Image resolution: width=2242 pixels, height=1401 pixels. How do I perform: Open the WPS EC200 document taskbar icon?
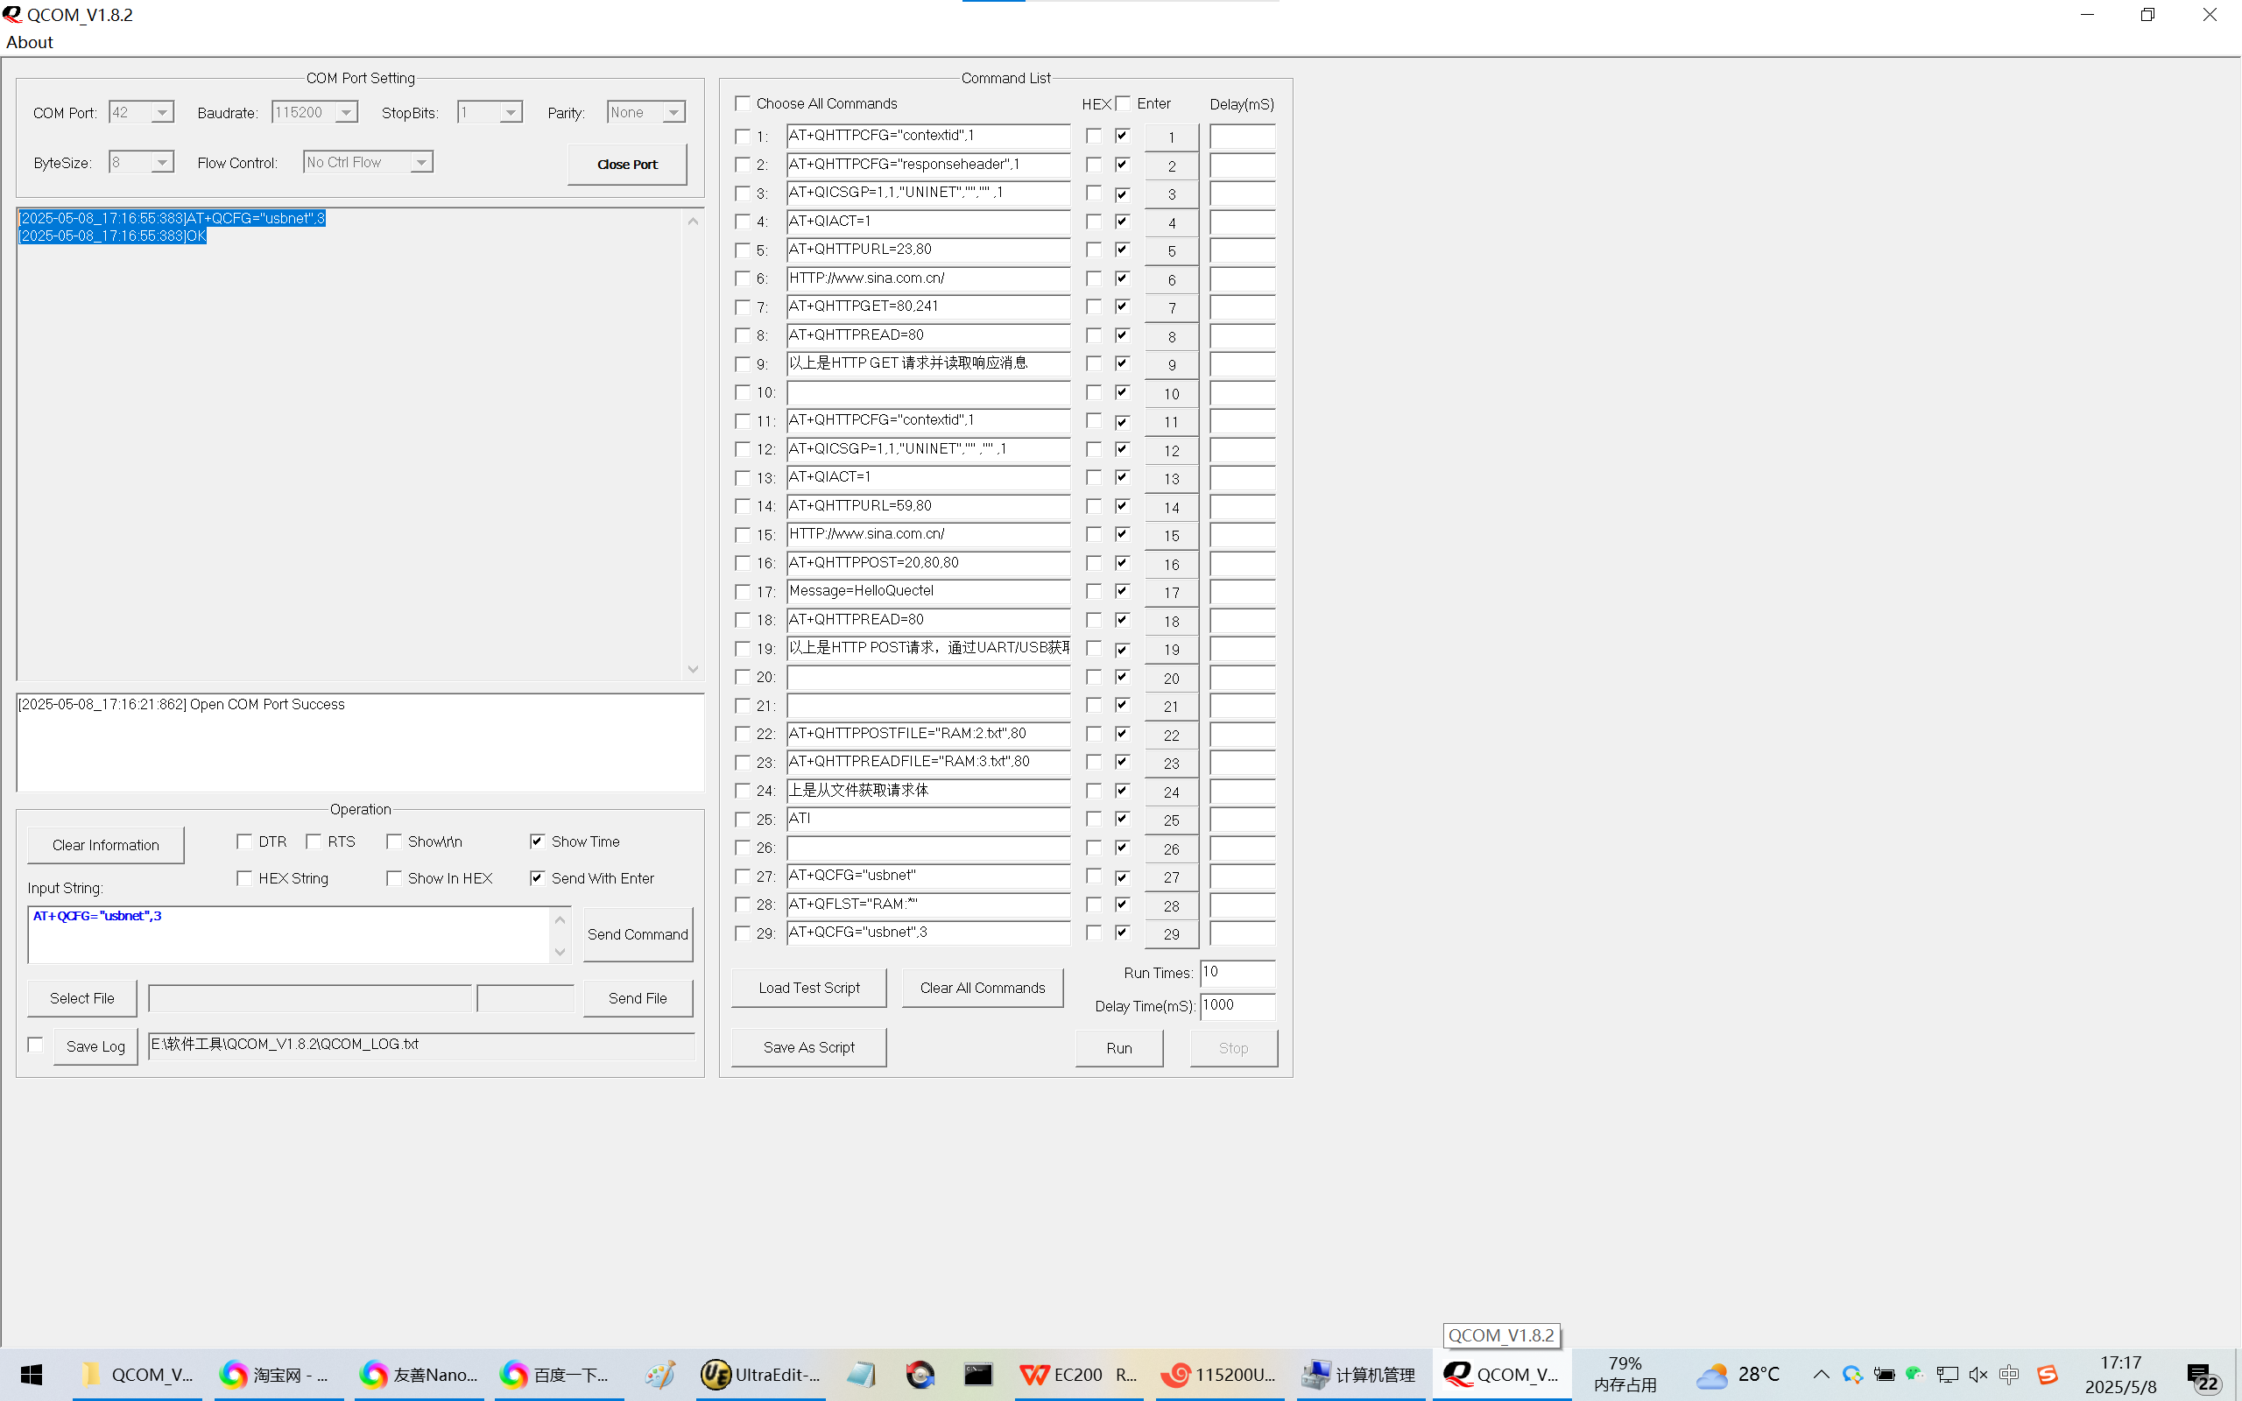click(1077, 1374)
